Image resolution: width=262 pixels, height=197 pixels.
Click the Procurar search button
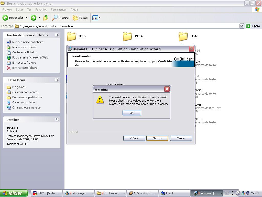point(61,18)
